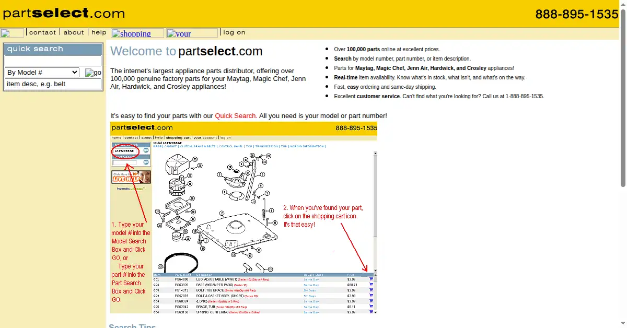627x328 pixels.
Task: Click the 'Over 100,000 parts' bullet text
Action: pos(387,50)
